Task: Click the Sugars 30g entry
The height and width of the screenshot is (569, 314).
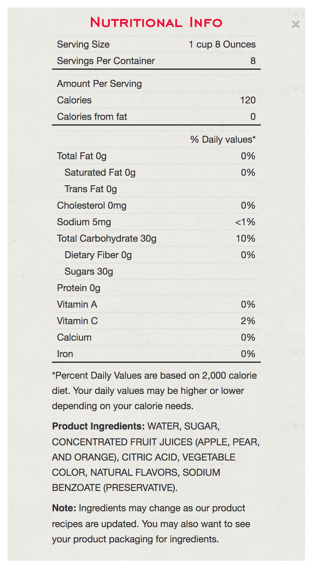Action: pyautogui.click(x=89, y=271)
